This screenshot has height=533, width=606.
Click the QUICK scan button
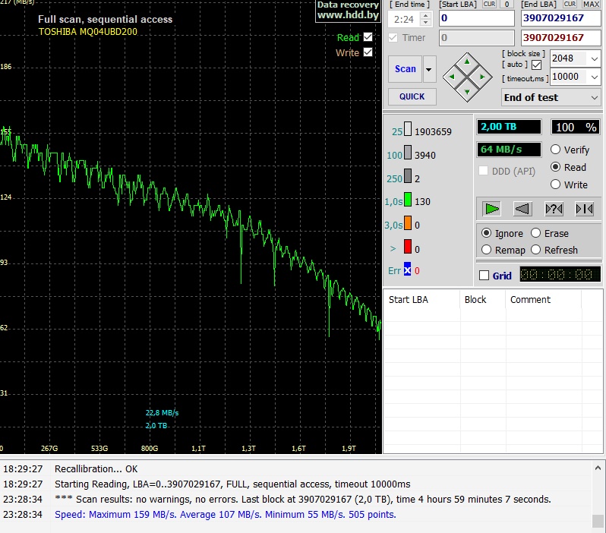click(x=412, y=96)
